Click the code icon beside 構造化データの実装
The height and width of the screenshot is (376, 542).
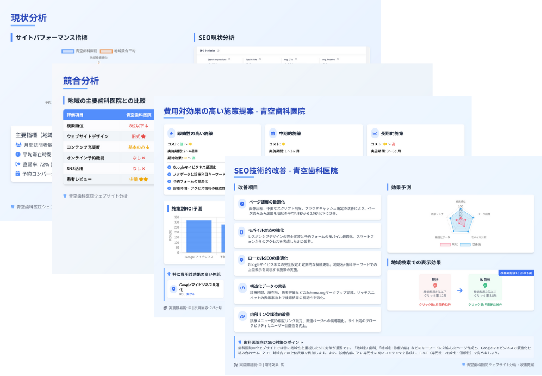point(243,288)
